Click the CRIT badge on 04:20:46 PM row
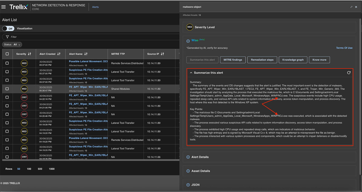The height and width of the screenshot is (192, 362). 24,114
